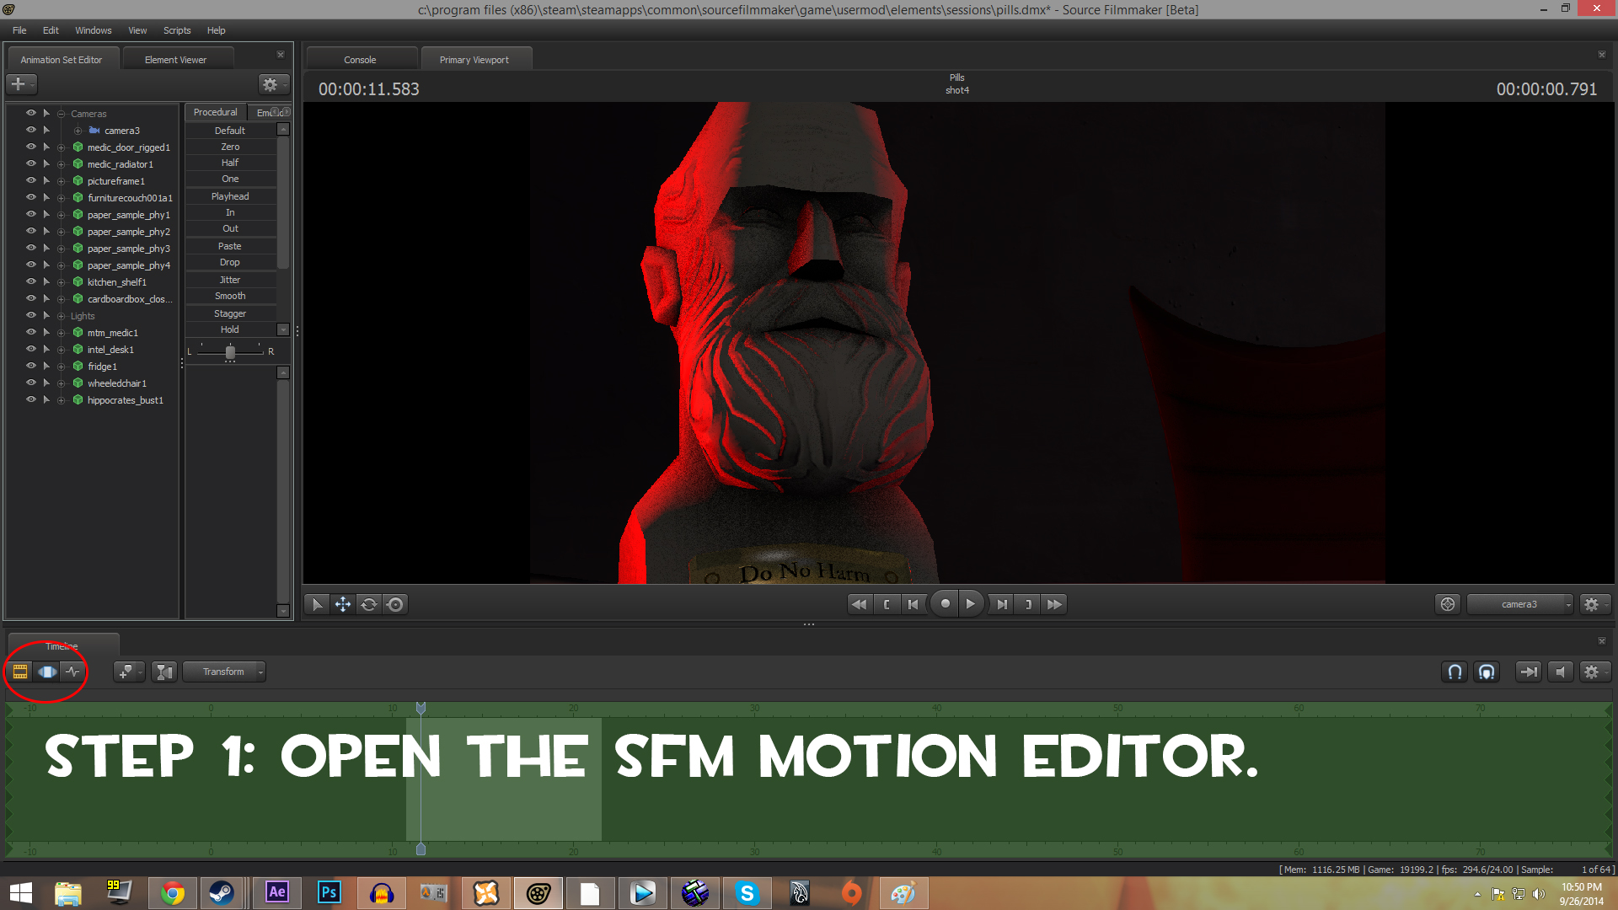Select the fridge1 animation set

102,367
